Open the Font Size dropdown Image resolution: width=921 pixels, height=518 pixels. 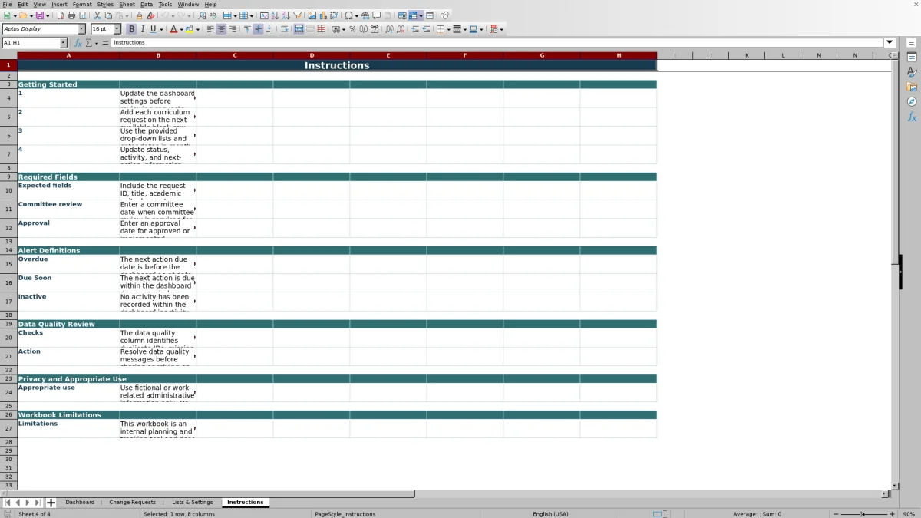pyautogui.click(x=117, y=29)
